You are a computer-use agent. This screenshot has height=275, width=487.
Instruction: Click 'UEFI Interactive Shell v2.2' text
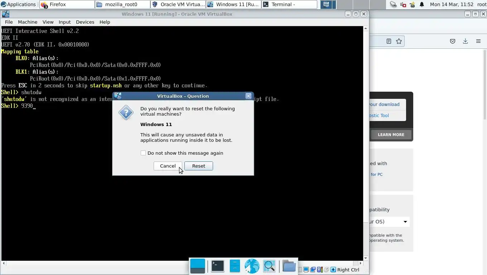[40, 31]
